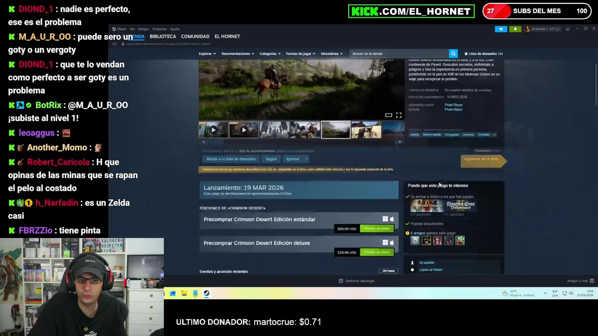Viewport: 598px width, 336px height.
Task: Open the Categorías dropdown menu
Action: point(270,54)
